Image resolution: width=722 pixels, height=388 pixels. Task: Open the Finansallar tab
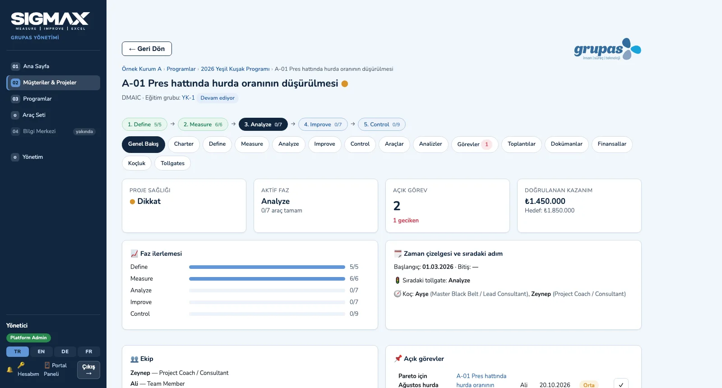click(612, 144)
